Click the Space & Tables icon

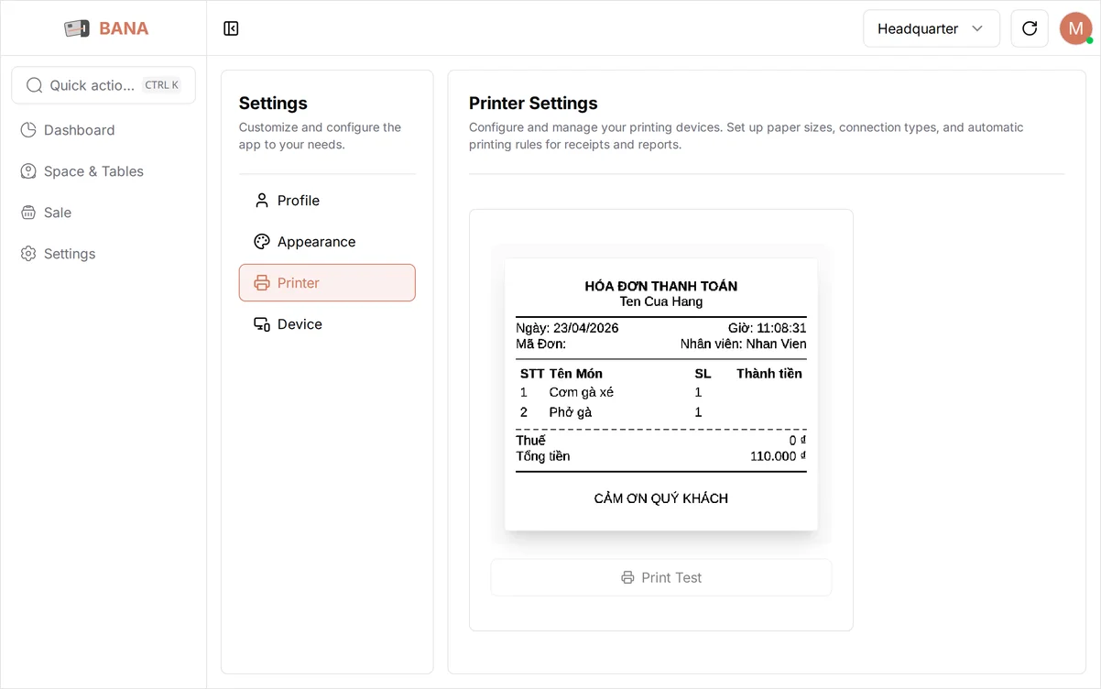[28, 171]
